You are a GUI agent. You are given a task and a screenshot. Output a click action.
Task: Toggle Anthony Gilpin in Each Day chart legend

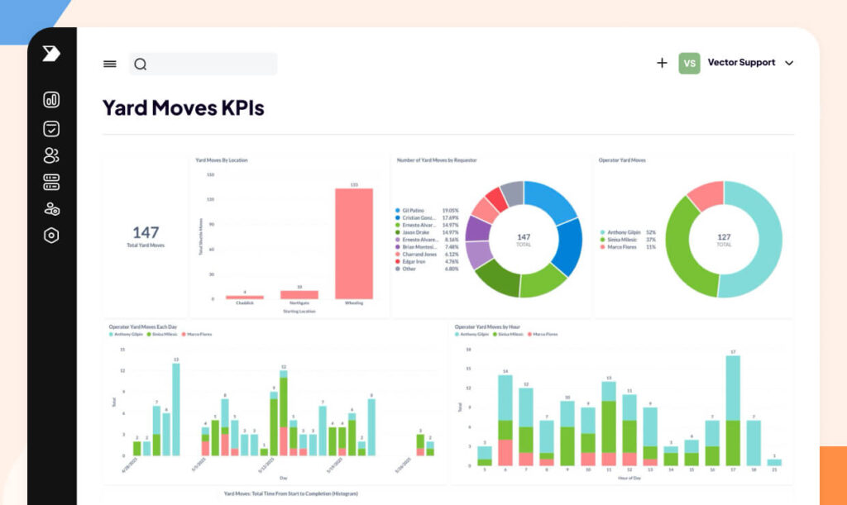click(x=126, y=335)
